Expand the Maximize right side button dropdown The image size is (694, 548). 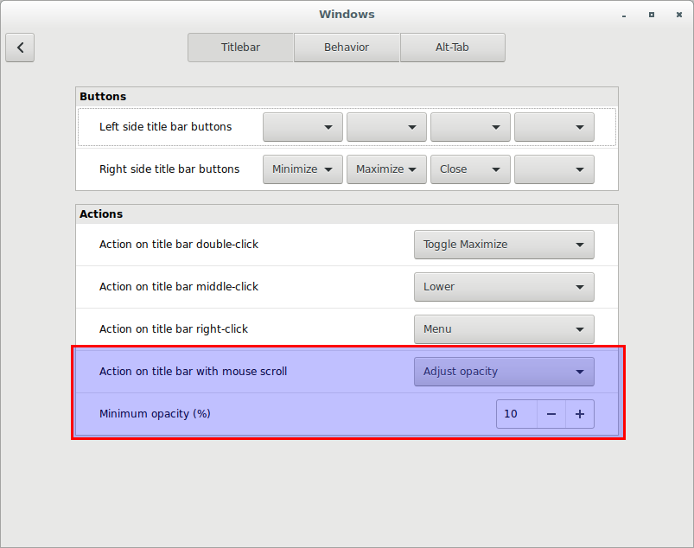[x=386, y=169]
